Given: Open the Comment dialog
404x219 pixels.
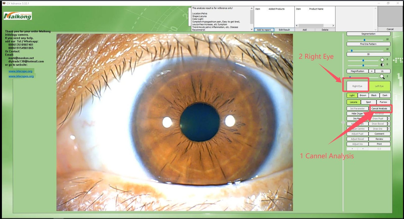Looking at the screenshot, I should [x=379, y=134].
